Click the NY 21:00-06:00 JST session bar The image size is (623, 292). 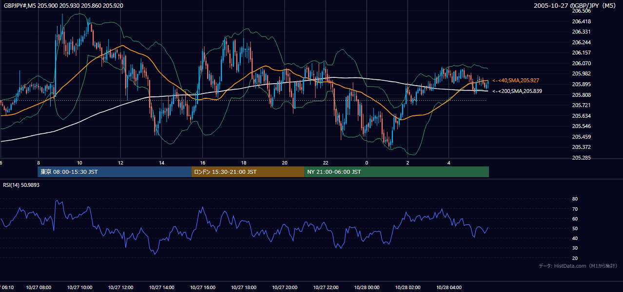pos(396,172)
